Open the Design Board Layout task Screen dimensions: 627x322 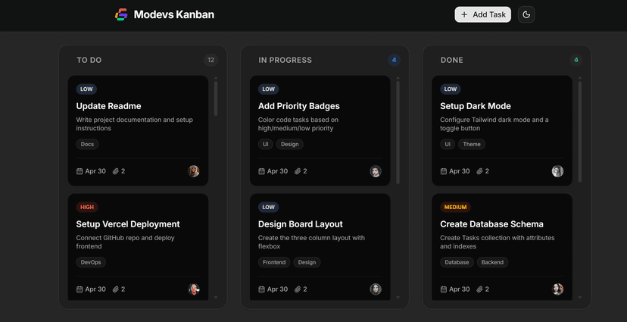coord(301,224)
